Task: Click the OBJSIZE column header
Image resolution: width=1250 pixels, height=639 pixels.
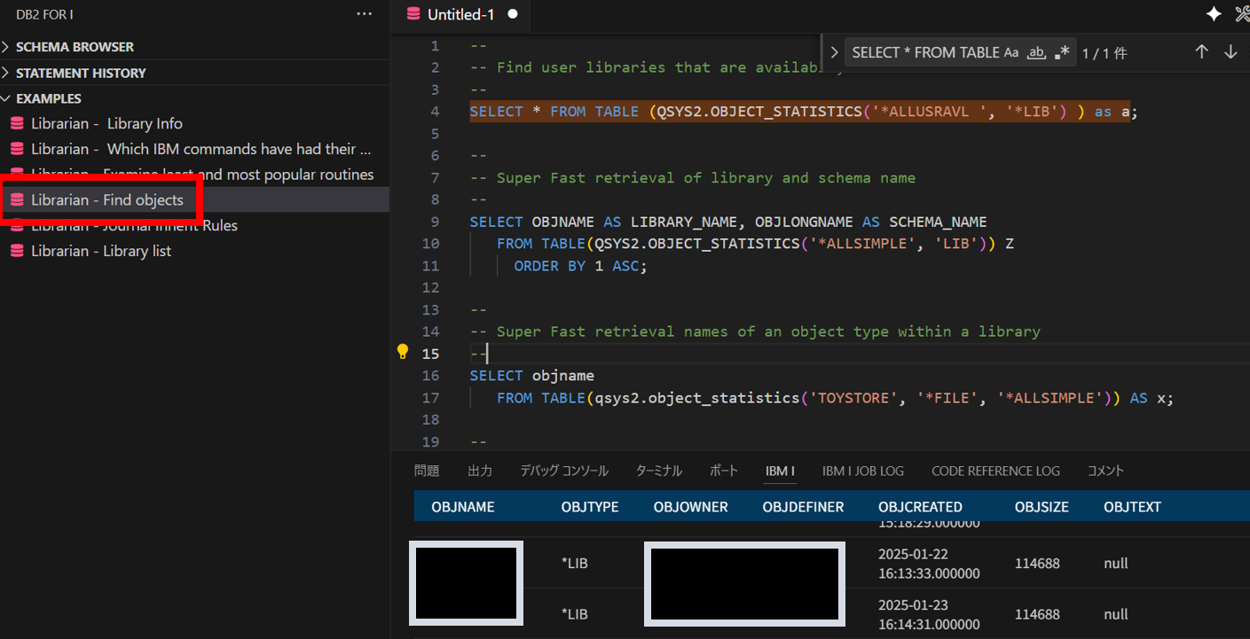Action: point(1042,507)
